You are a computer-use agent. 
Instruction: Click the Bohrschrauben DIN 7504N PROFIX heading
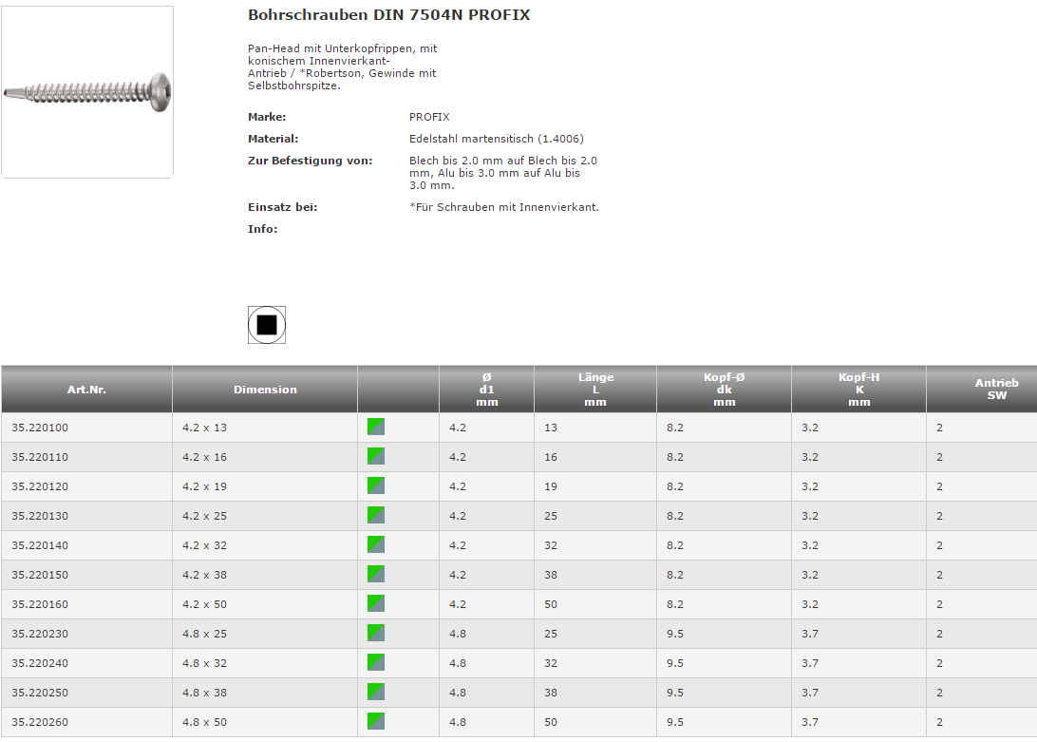388,15
